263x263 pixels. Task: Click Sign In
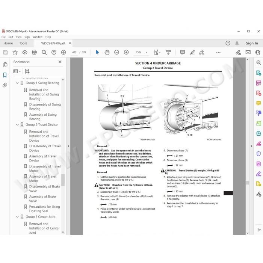pos(252,43)
